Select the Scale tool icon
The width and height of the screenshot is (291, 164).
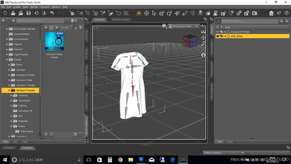pos(185,13)
